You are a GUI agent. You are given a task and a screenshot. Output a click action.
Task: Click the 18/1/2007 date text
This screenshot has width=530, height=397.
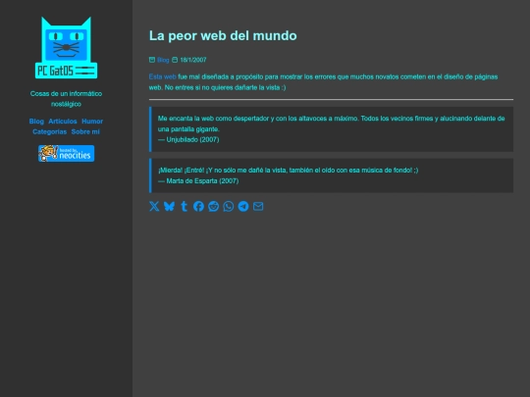click(193, 60)
